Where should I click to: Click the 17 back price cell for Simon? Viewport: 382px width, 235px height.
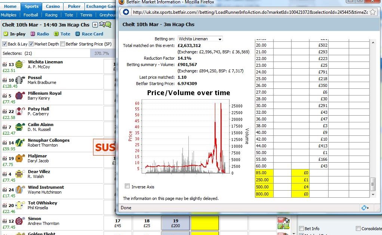pos(118,223)
